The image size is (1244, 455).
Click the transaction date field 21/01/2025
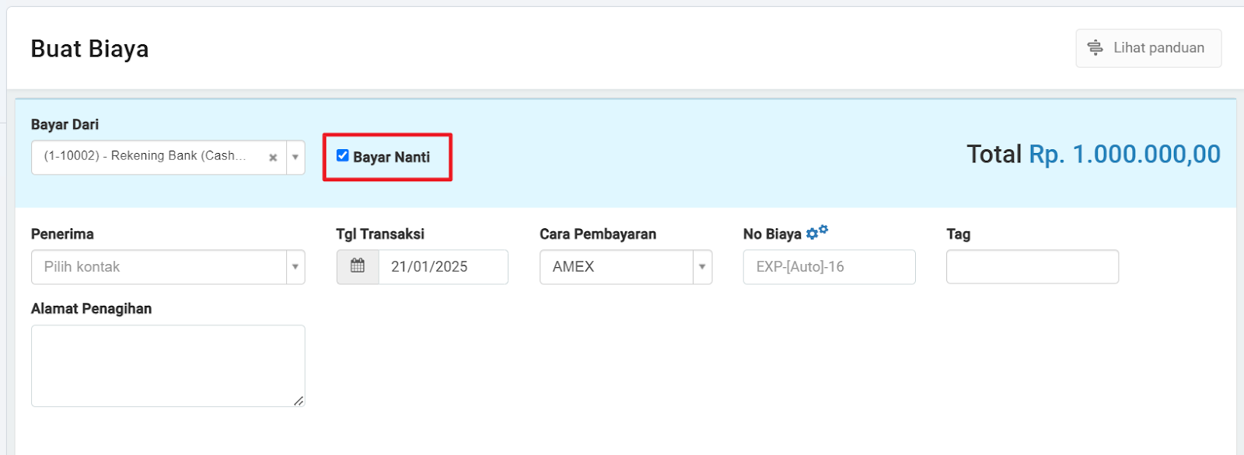pos(443,266)
